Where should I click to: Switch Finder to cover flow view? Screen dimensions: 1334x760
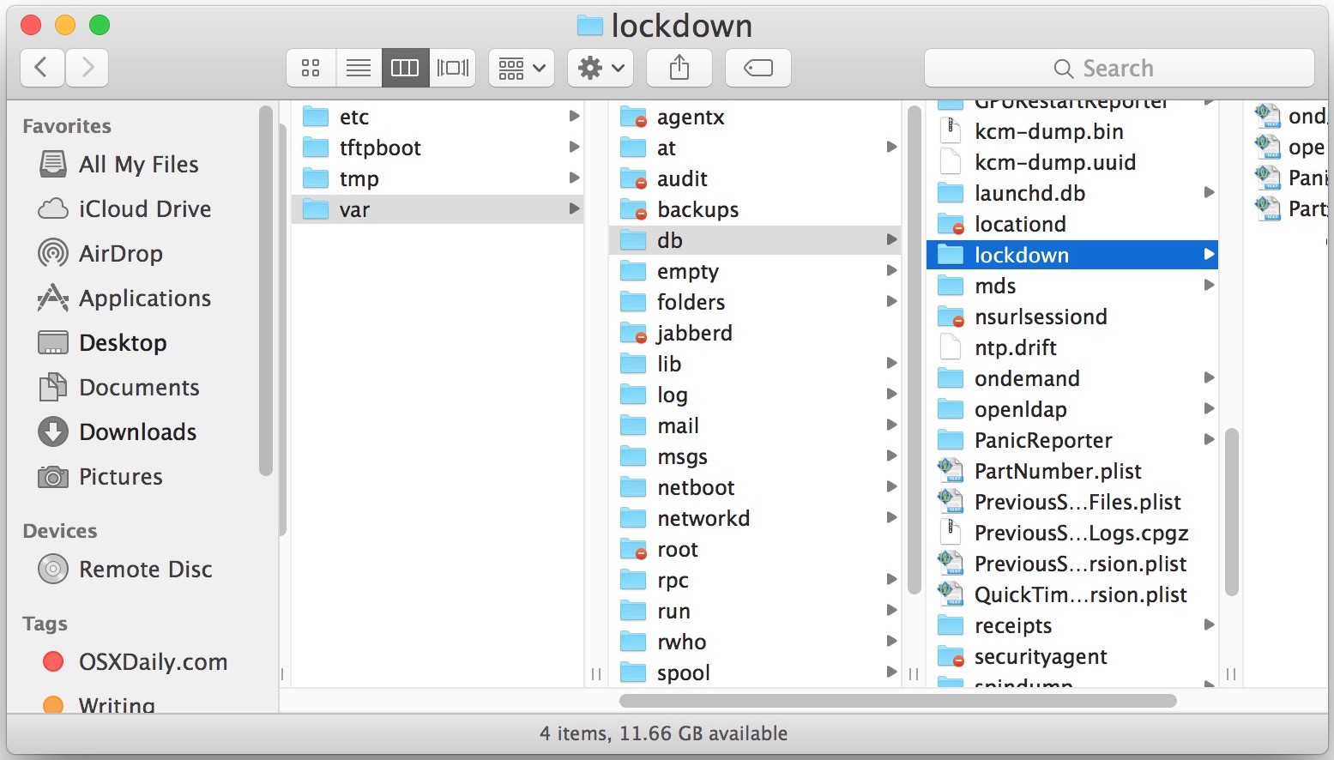pos(452,67)
